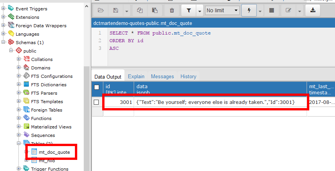Delete row with the trash icon
The image size is (335, 171).
(172, 10)
